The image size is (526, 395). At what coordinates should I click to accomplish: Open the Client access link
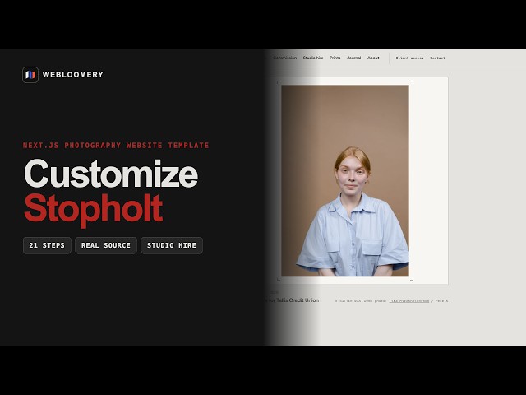coord(409,58)
